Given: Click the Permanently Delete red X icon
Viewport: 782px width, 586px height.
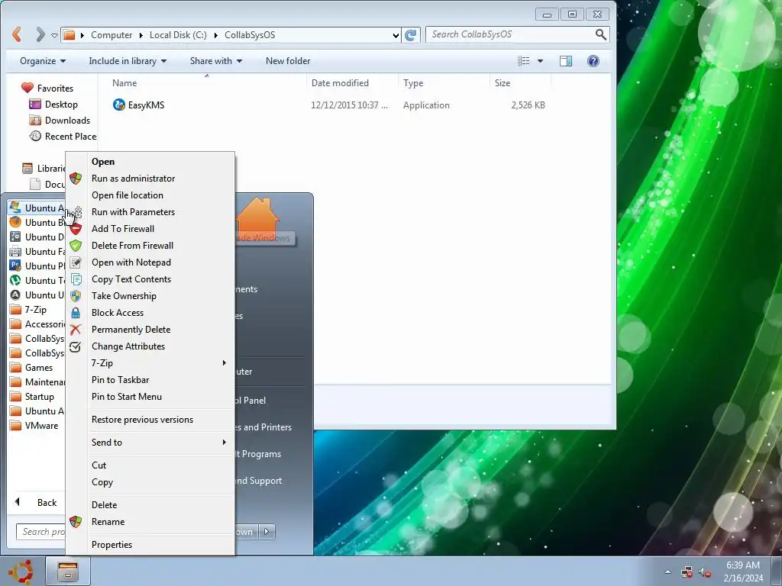Looking at the screenshot, I should click(76, 330).
